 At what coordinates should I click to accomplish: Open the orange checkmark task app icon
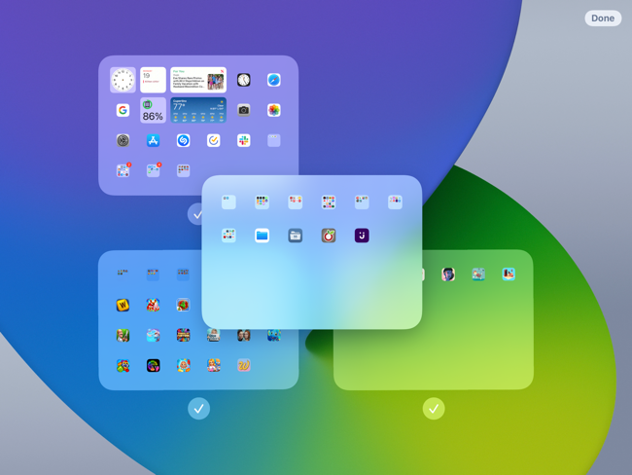pyautogui.click(x=213, y=140)
